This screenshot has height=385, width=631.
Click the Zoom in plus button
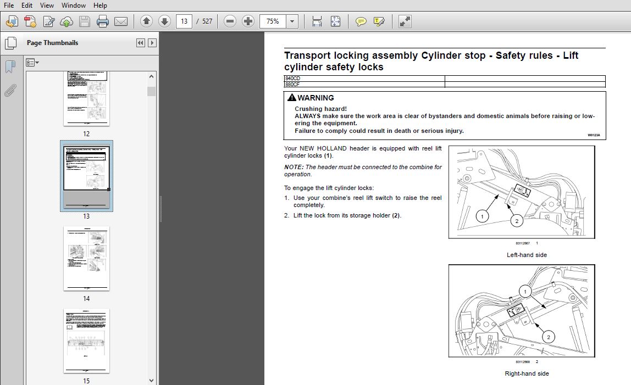click(x=248, y=21)
